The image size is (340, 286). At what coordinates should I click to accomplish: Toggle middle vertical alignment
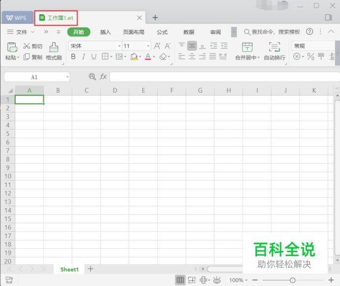click(192, 46)
